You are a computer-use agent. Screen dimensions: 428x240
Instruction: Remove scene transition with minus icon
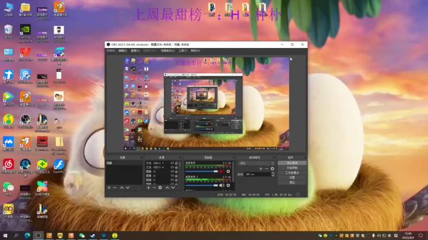click(266, 169)
